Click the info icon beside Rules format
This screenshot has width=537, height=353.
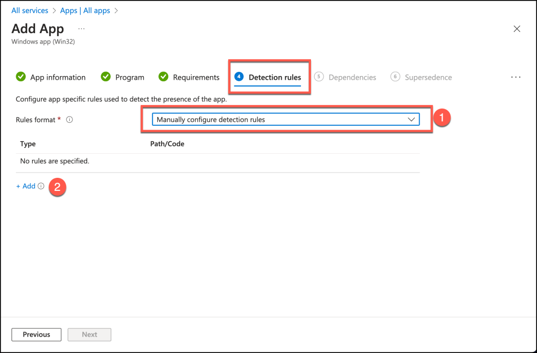[x=69, y=120]
